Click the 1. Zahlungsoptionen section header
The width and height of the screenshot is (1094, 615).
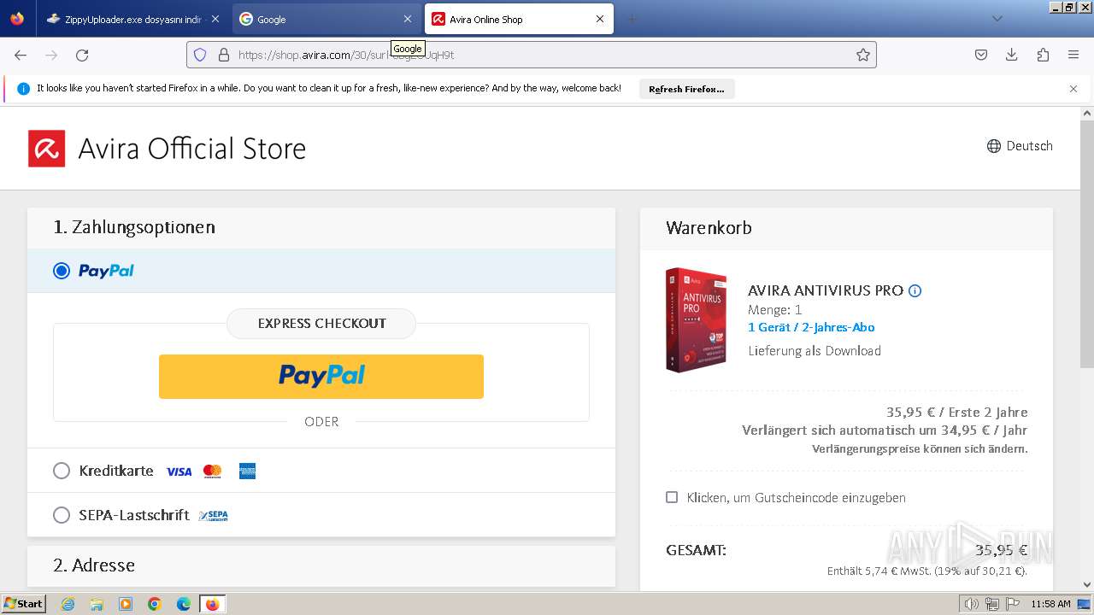click(x=321, y=227)
